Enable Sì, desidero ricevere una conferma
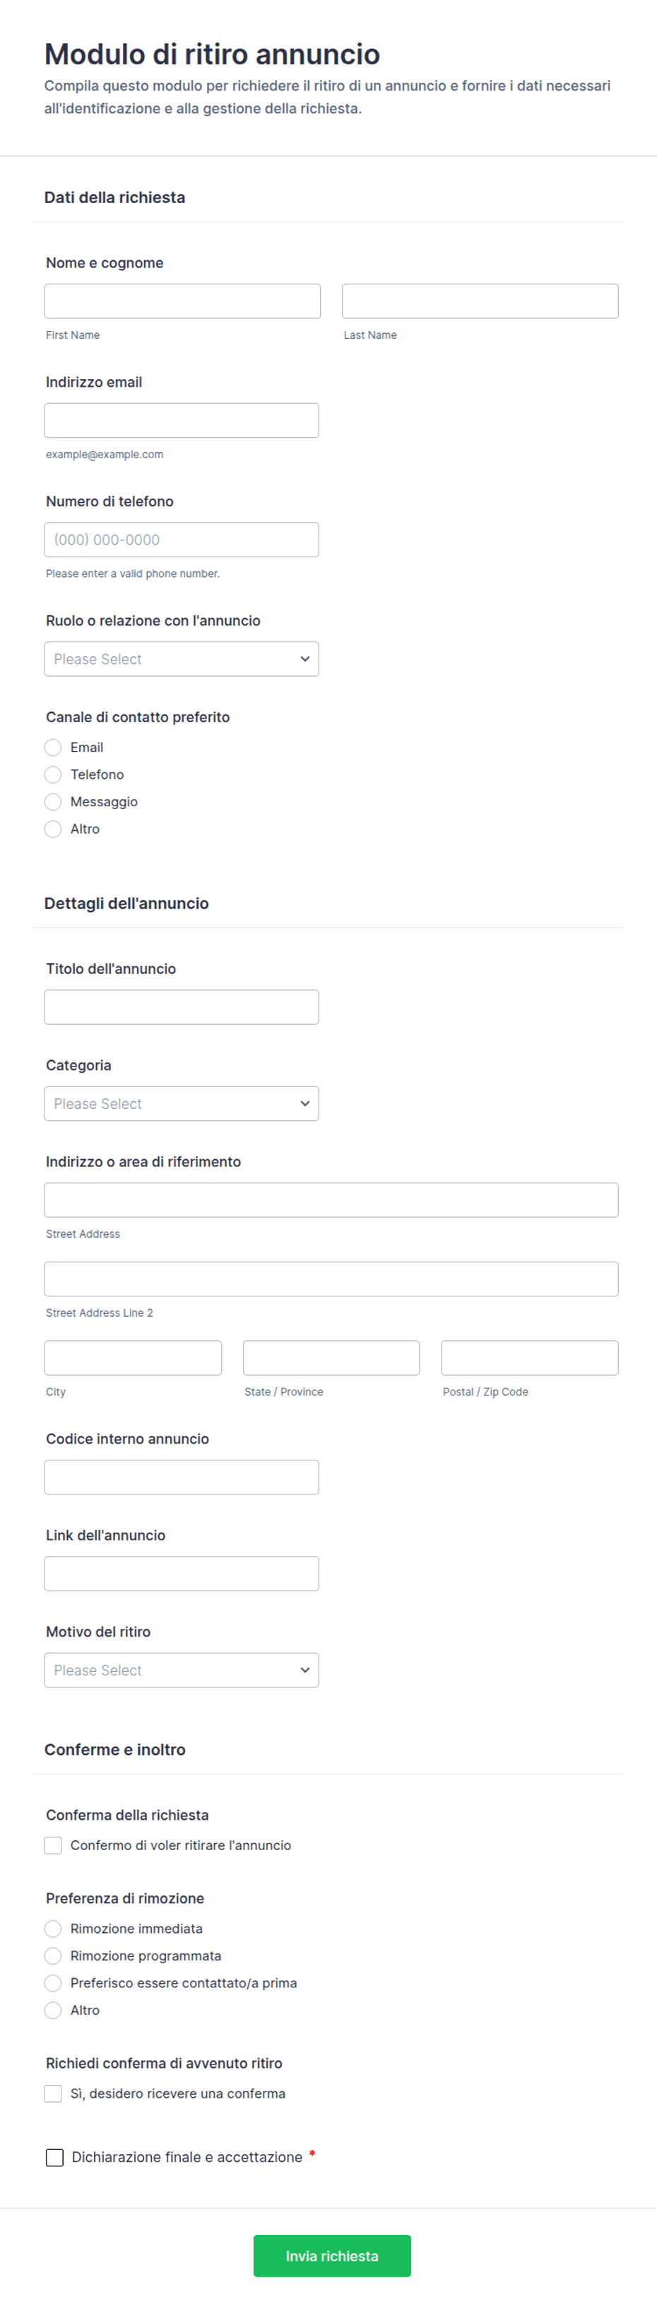Screen dimensions: 657x2312 tap(54, 2093)
